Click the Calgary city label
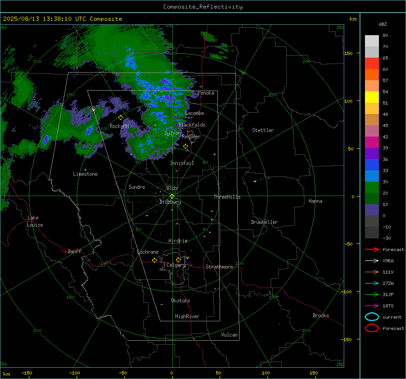The width and height of the screenshot is (406, 379). click(176, 265)
